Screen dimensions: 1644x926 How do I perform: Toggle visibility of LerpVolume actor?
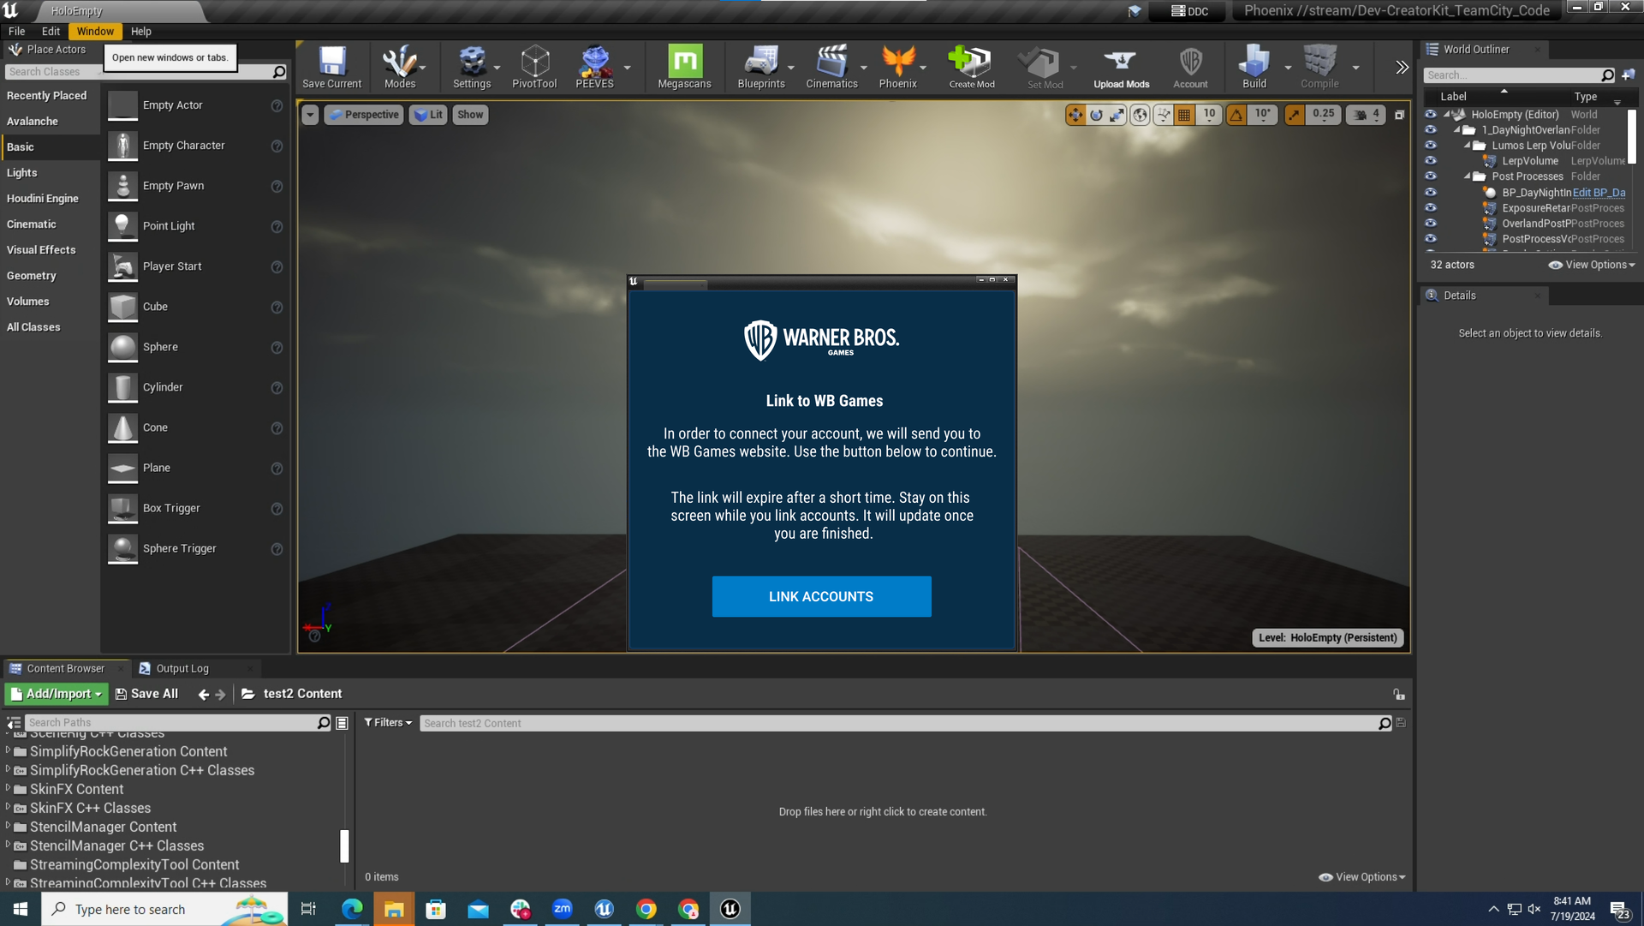click(1430, 161)
